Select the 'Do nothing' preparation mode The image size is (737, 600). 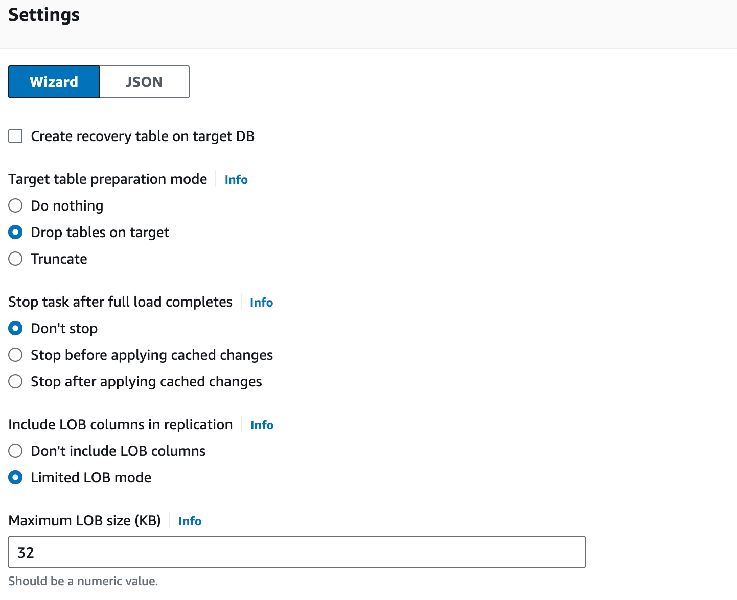[x=15, y=205]
